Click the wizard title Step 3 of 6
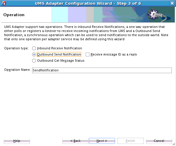The height and width of the screenshot is (146, 176). [88, 3]
